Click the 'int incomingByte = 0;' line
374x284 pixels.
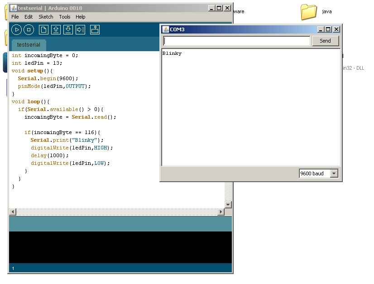pos(45,56)
